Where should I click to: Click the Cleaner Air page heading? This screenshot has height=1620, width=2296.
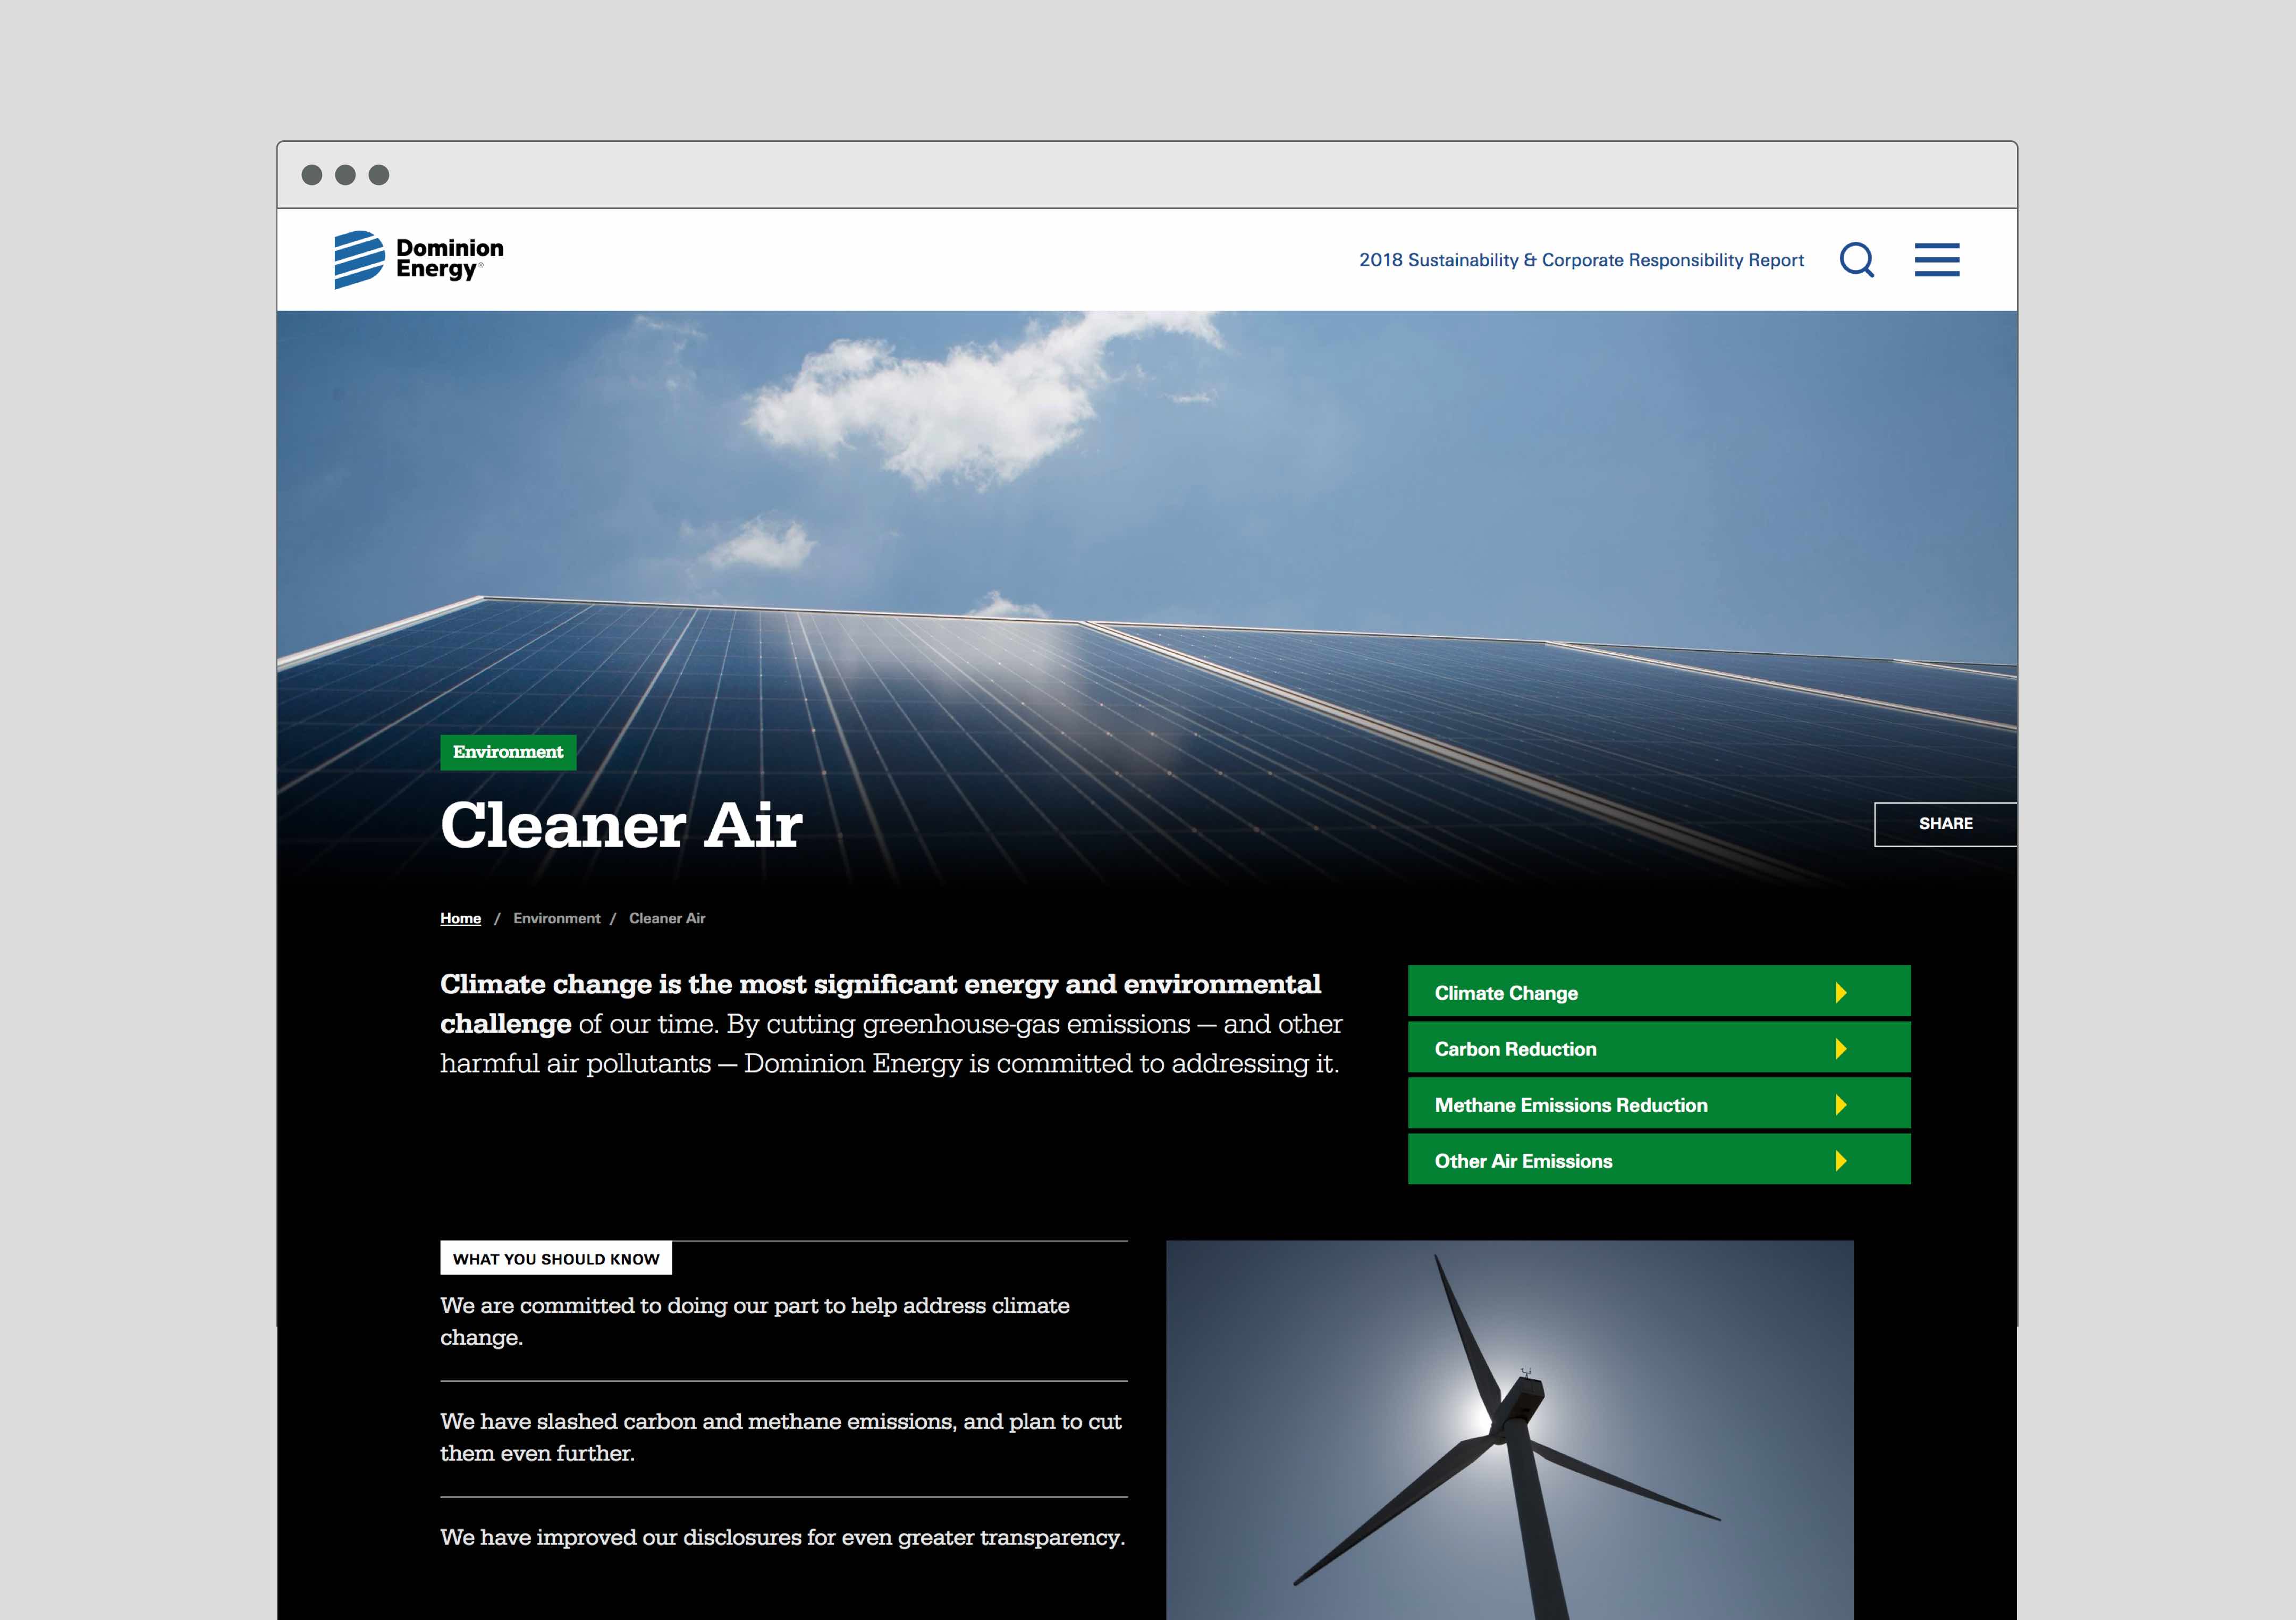(x=621, y=826)
